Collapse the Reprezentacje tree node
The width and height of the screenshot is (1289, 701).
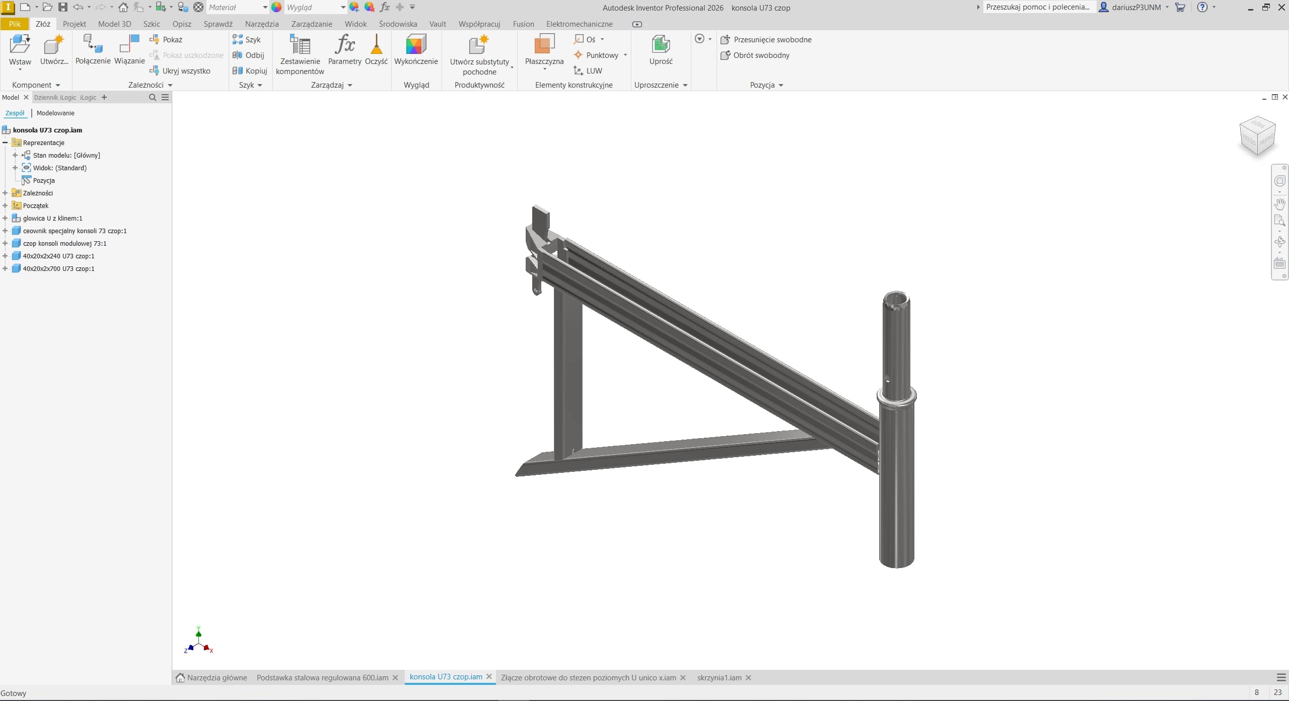point(5,143)
